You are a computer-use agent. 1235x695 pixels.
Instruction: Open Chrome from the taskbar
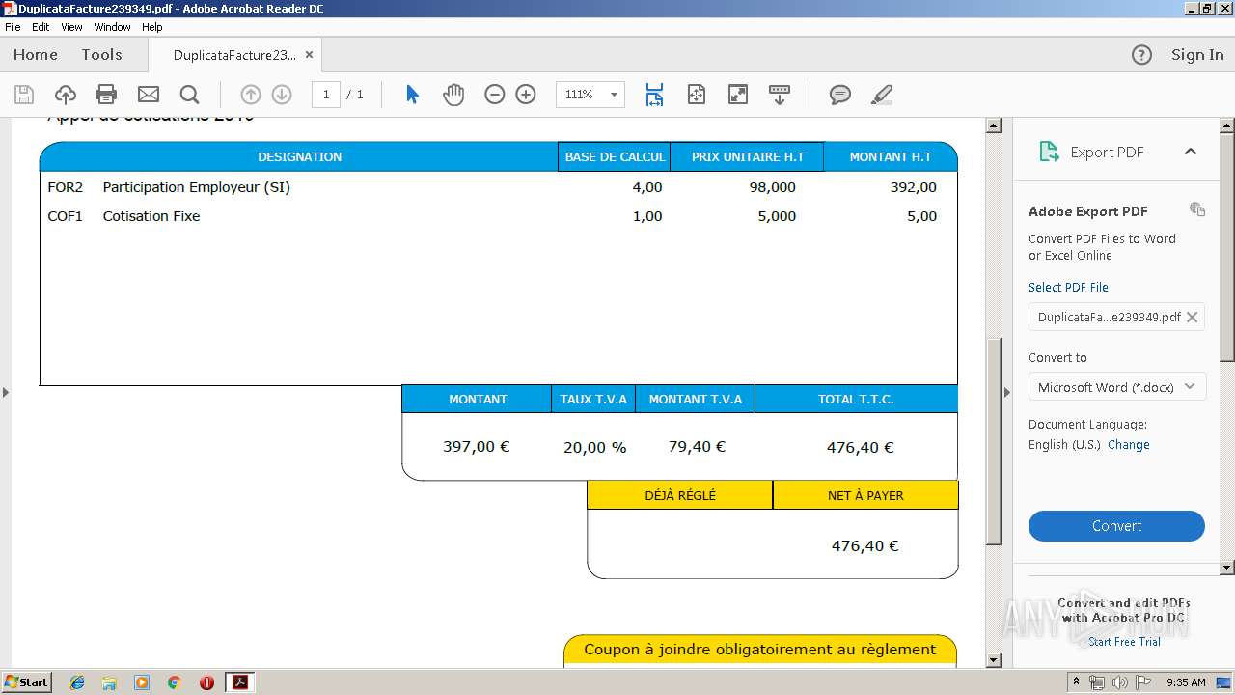[174, 682]
